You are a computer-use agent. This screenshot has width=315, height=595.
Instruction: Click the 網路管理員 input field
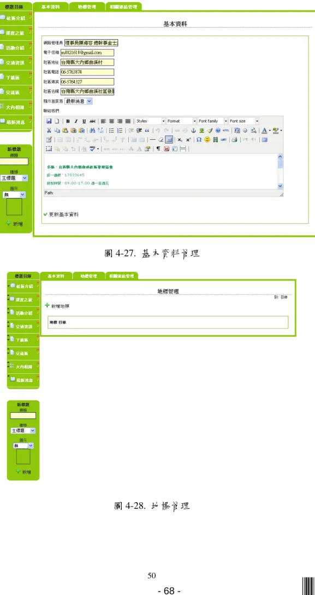pyautogui.click(x=91, y=43)
